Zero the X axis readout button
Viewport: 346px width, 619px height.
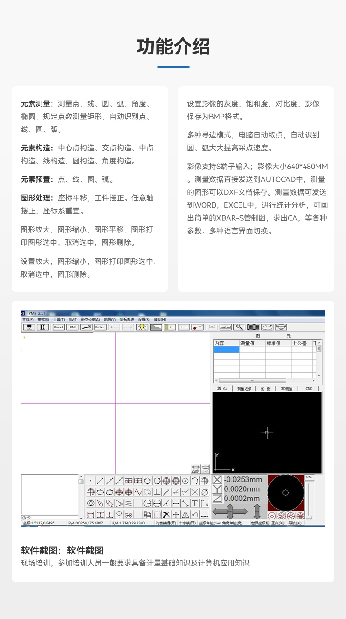point(217,480)
